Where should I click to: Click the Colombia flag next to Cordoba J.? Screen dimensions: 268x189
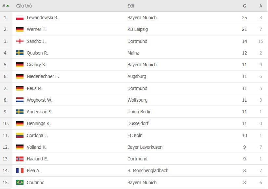(x=20, y=135)
